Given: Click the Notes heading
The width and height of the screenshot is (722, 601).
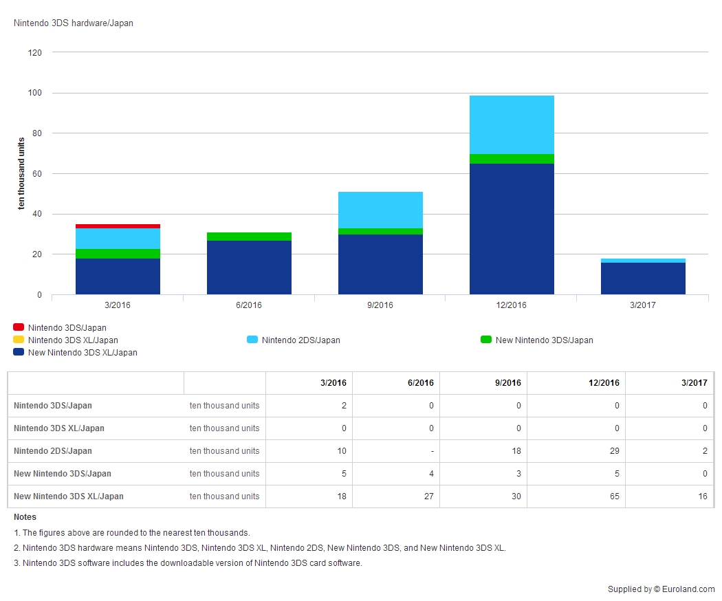Looking at the screenshot, I should click(x=25, y=517).
